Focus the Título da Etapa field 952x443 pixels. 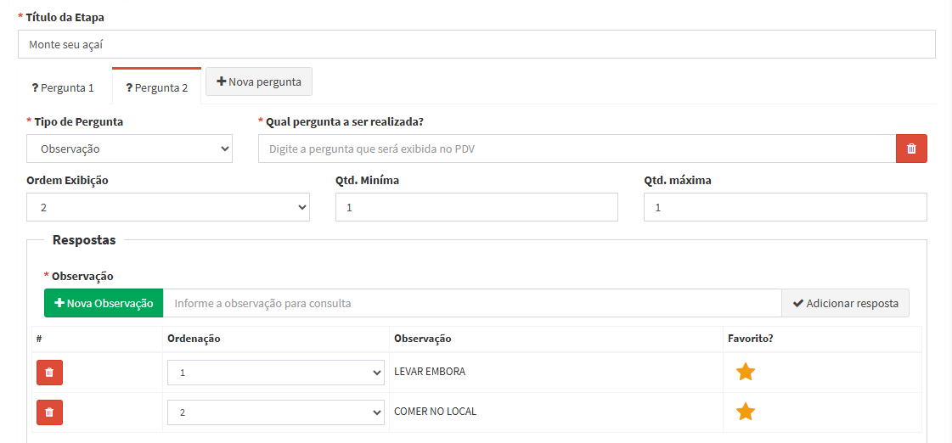click(x=476, y=44)
